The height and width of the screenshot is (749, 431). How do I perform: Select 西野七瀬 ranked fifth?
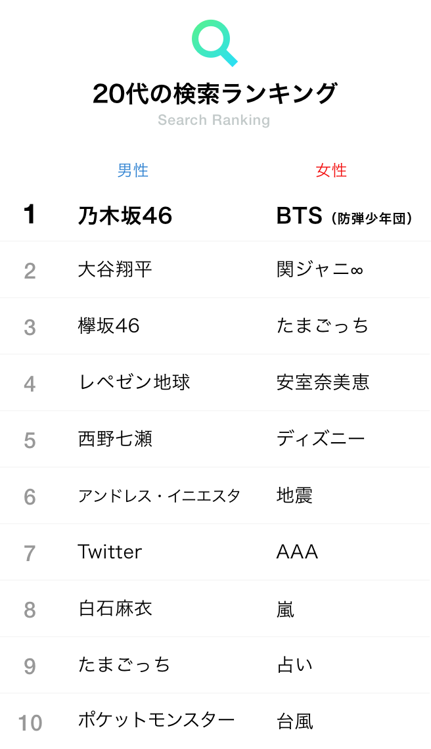click(115, 439)
